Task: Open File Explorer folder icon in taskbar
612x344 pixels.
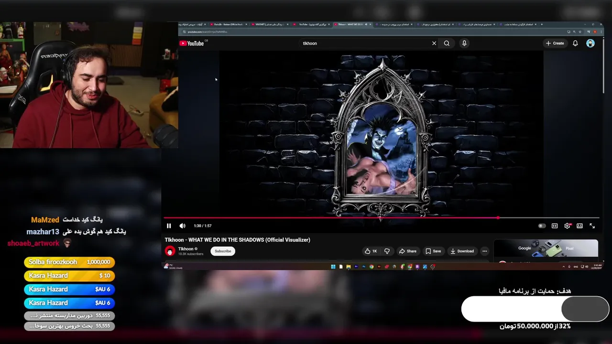Action: 349,267
